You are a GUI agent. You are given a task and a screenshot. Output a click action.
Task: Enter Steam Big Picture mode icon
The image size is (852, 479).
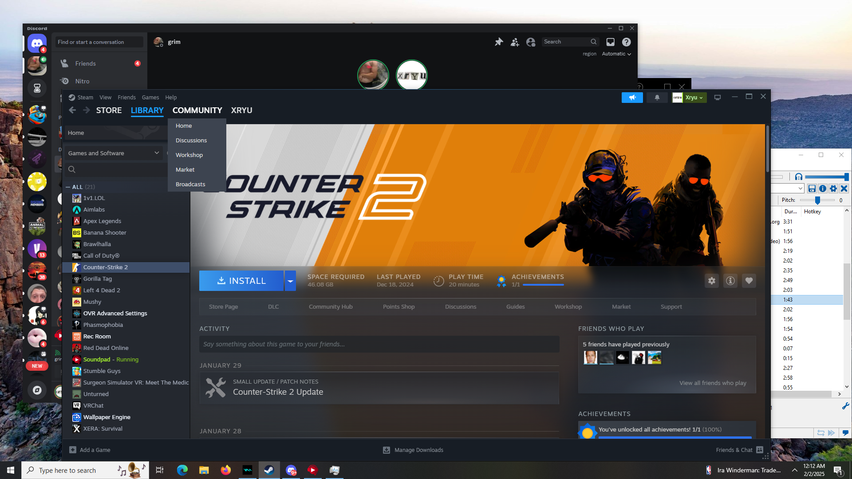coord(717,98)
